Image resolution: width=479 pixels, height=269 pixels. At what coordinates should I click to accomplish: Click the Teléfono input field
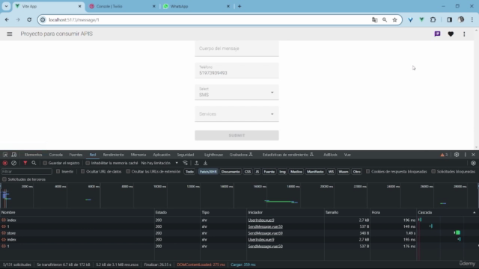(237, 70)
